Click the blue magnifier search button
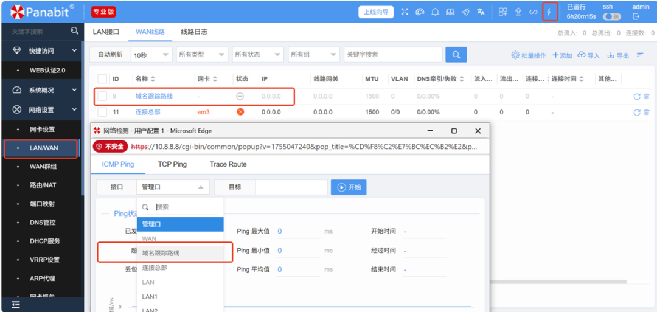Image resolution: width=657 pixels, height=312 pixels. click(456, 55)
